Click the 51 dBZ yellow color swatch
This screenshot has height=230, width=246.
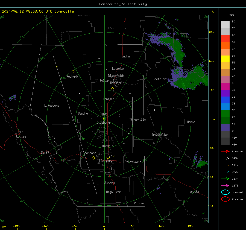225,59
